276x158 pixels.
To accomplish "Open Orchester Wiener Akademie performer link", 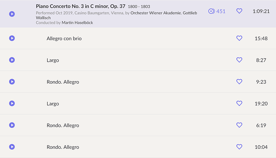I will 156,13.
